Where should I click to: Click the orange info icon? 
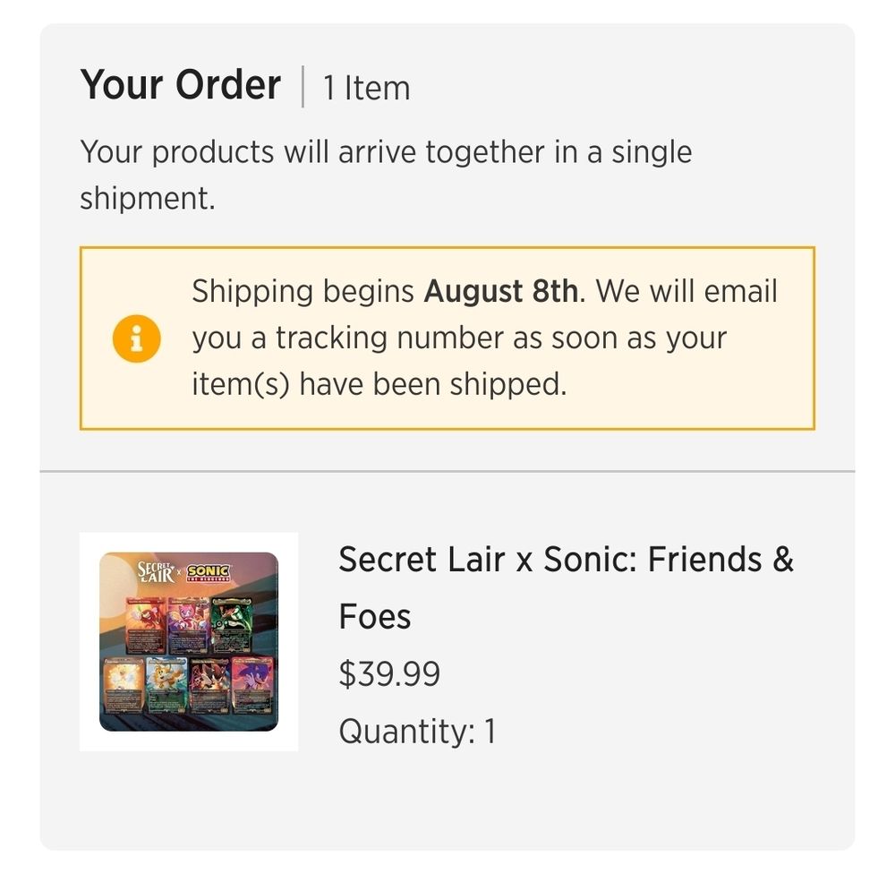[x=137, y=339]
